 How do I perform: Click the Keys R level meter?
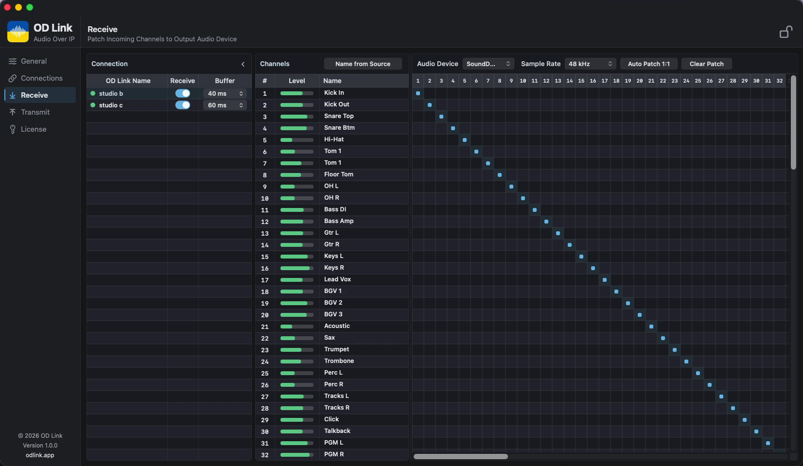pyautogui.click(x=297, y=268)
